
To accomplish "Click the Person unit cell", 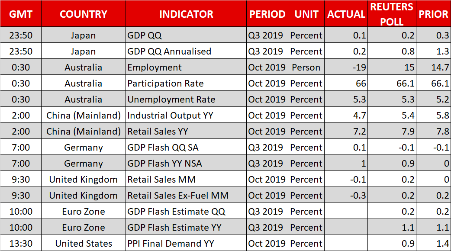I will (x=306, y=68).
